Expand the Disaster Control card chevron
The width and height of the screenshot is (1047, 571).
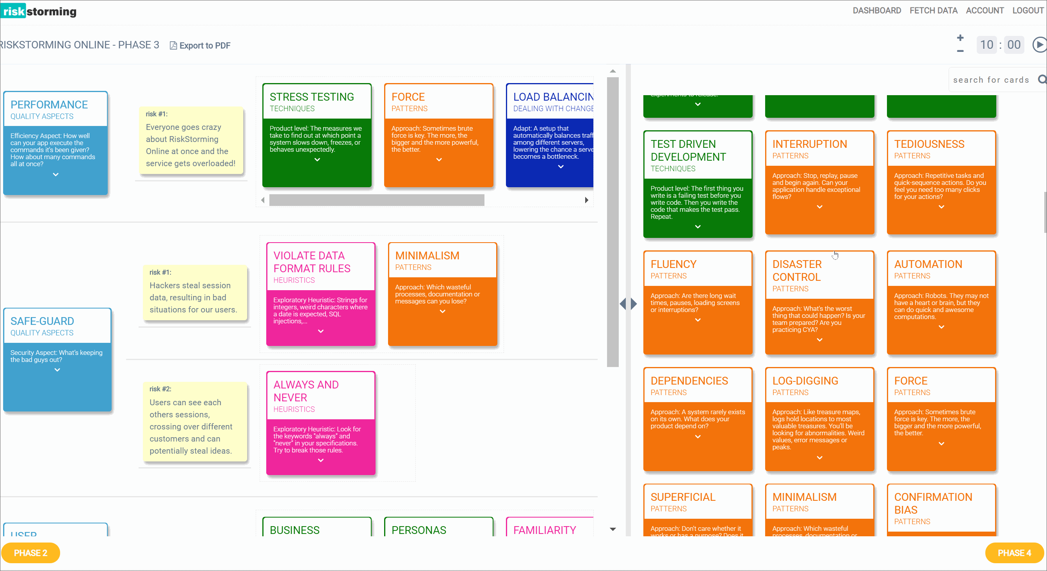[819, 340]
